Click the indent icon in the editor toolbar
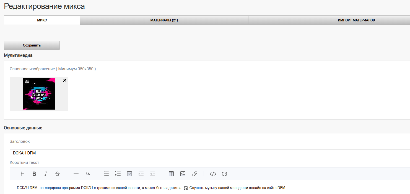This screenshot has width=410, height=194. 141,174
